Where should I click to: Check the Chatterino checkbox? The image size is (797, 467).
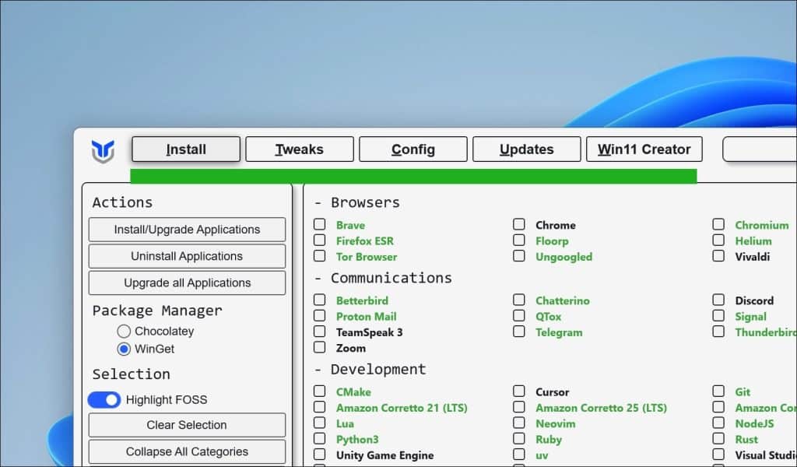(518, 300)
